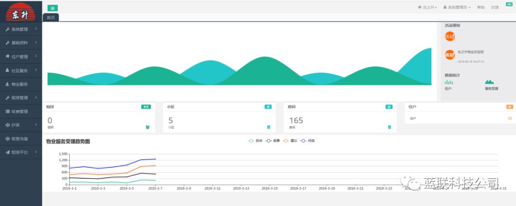516x206 pixels.
Task: Click the 帮助 link in top bar
Action: coord(481,7)
